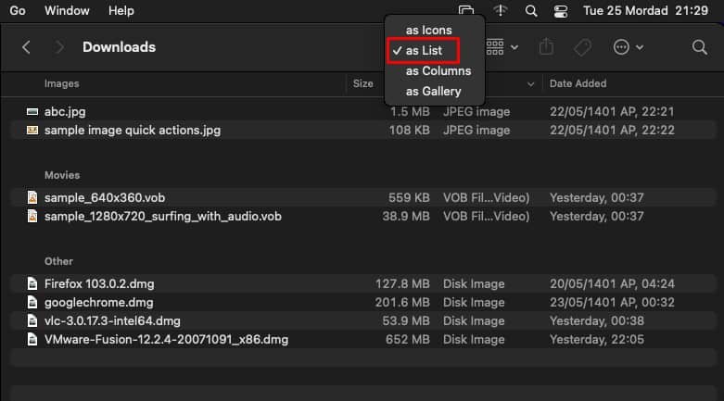Open Control Center in menu bar

(561, 11)
